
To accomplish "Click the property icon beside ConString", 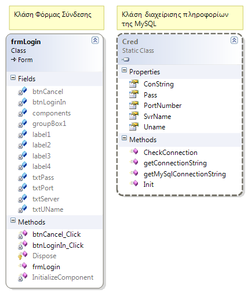I will (x=134, y=84).
